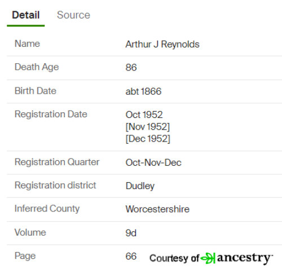Click the birth date abt 1866
The height and width of the screenshot is (269, 282).
143,91
